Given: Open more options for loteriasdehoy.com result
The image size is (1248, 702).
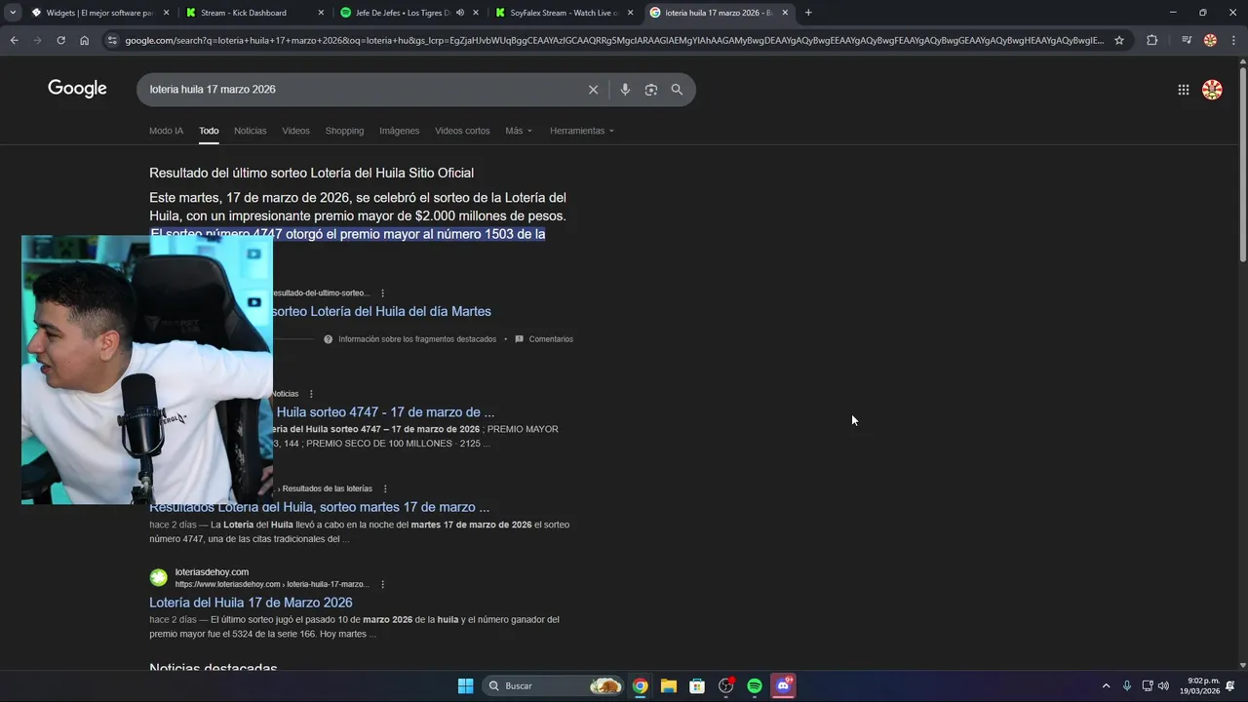Looking at the screenshot, I should [x=382, y=584].
